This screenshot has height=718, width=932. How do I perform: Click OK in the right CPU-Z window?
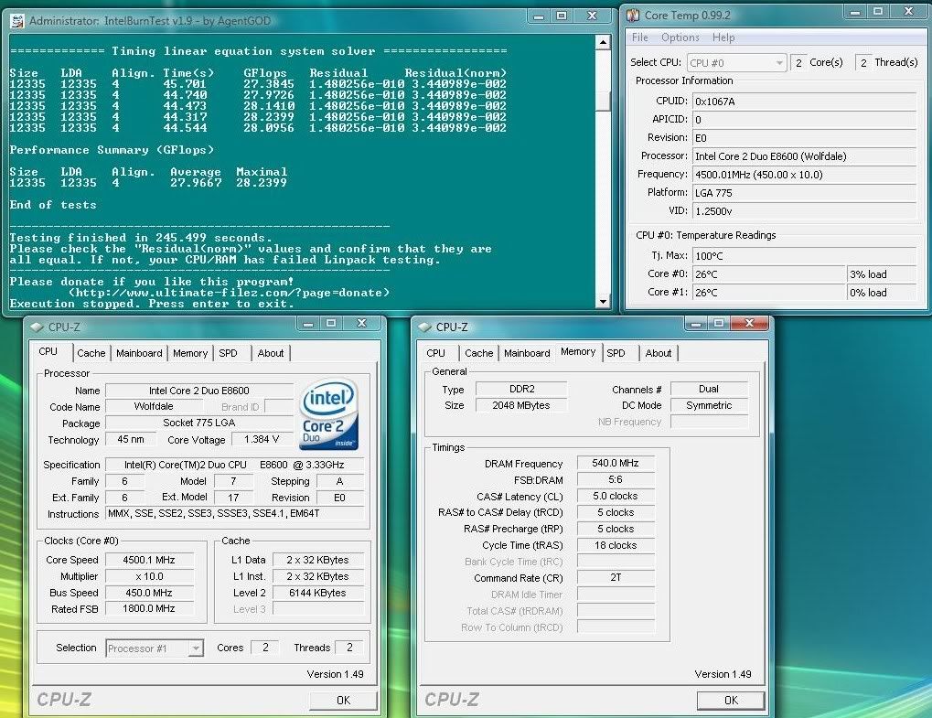tap(731, 701)
